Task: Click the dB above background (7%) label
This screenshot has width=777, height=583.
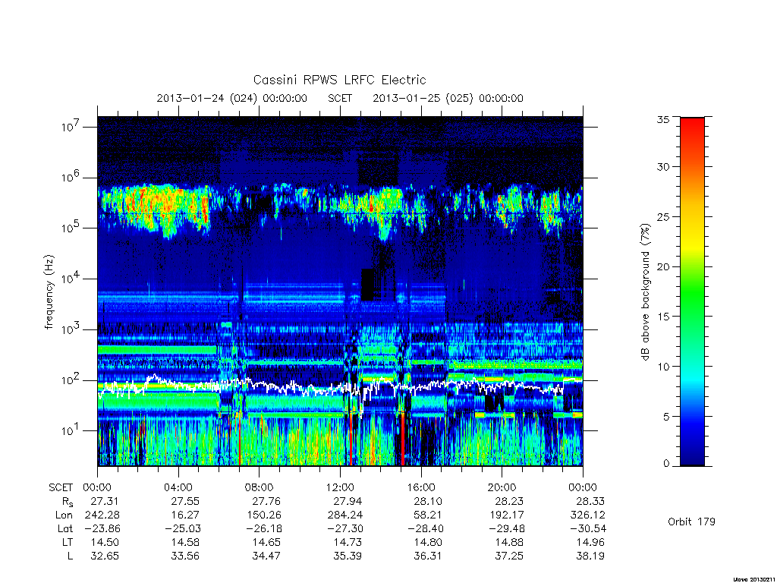Action: pyautogui.click(x=645, y=292)
